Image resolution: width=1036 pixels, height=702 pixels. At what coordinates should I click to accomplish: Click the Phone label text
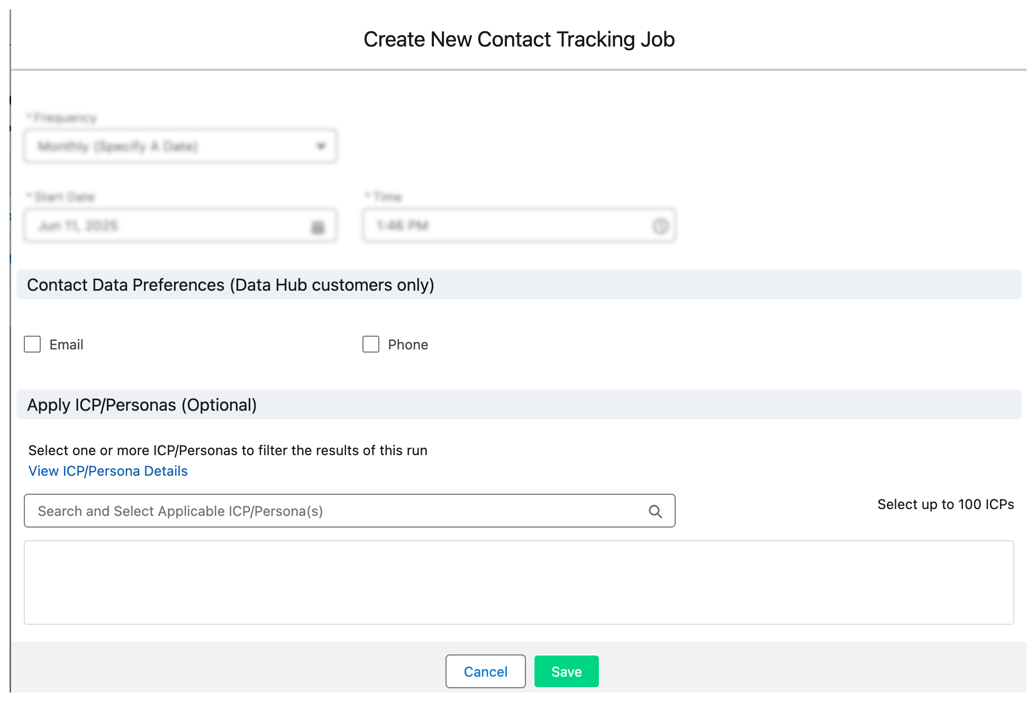(408, 345)
